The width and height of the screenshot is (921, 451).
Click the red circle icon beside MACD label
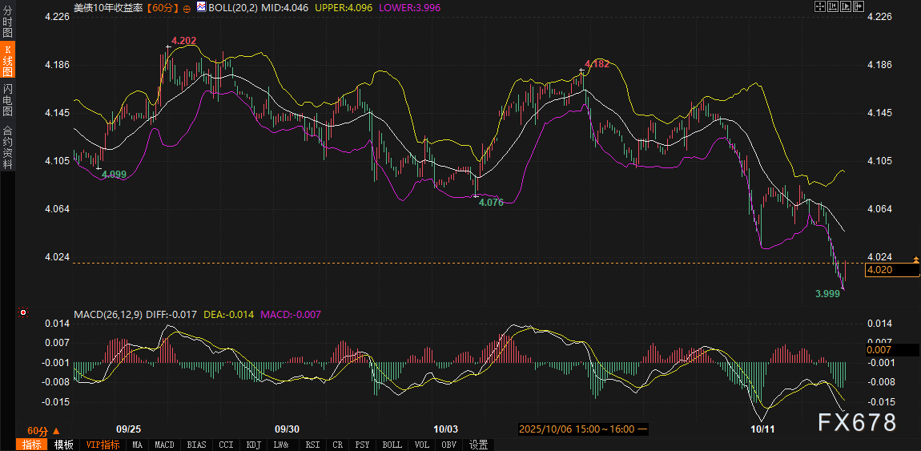point(23,312)
